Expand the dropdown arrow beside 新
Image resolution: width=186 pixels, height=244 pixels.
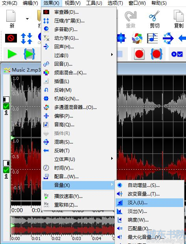point(27,19)
